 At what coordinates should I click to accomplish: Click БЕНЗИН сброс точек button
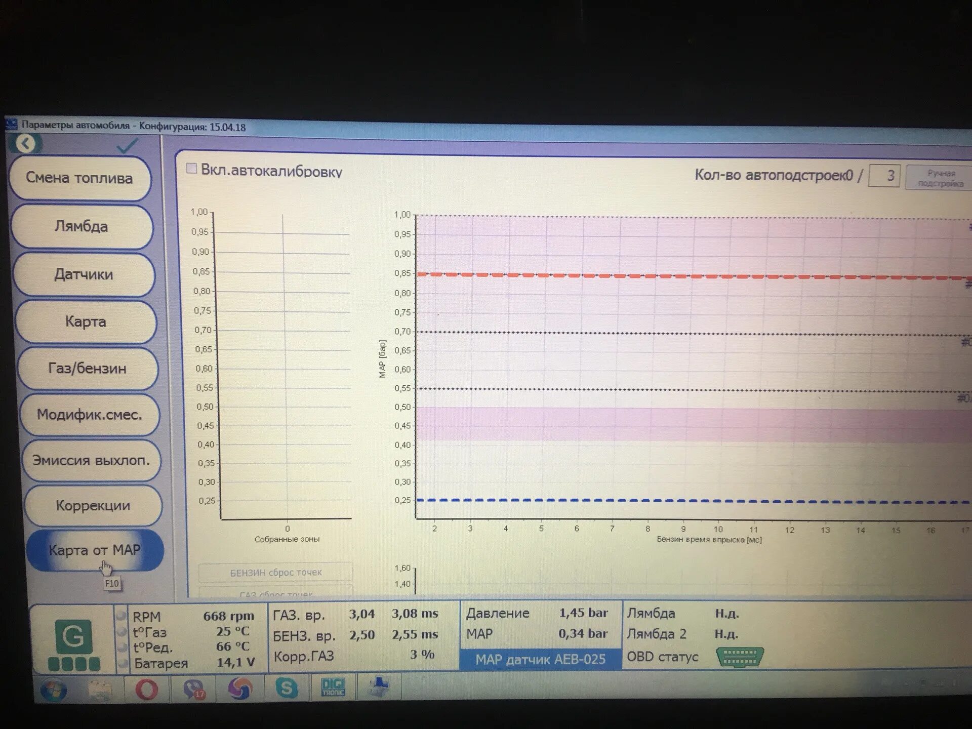(x=275, y=572)
